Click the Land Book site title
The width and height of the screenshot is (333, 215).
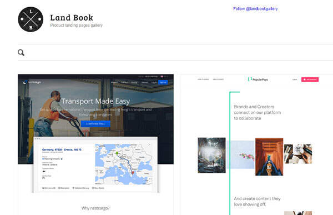point(72,18)
